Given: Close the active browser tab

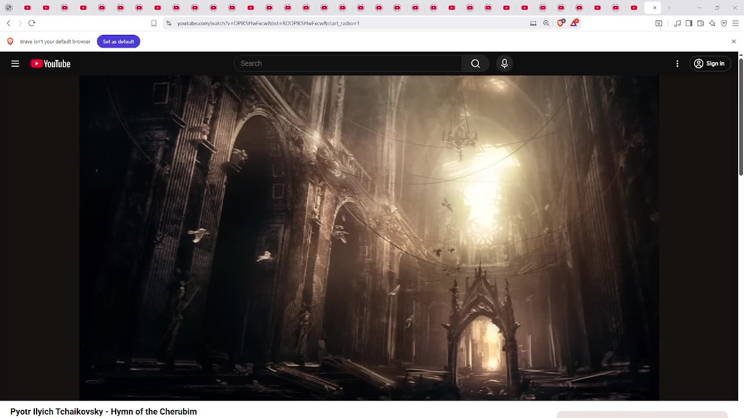Looking at the screenshot, I should pyautogui.click(x=654, y=8).
